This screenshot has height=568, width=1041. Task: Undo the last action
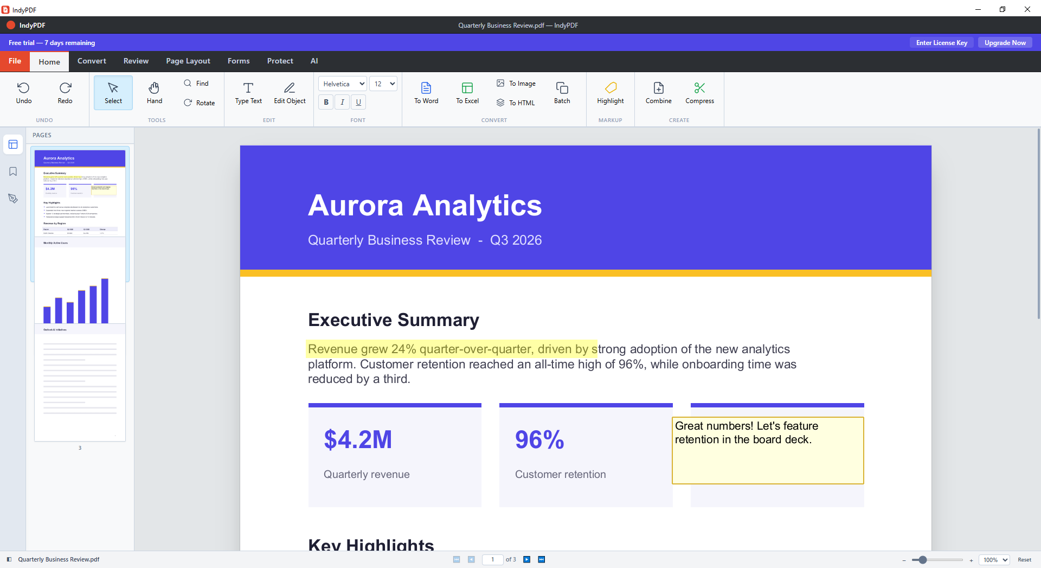click(24, 93)
